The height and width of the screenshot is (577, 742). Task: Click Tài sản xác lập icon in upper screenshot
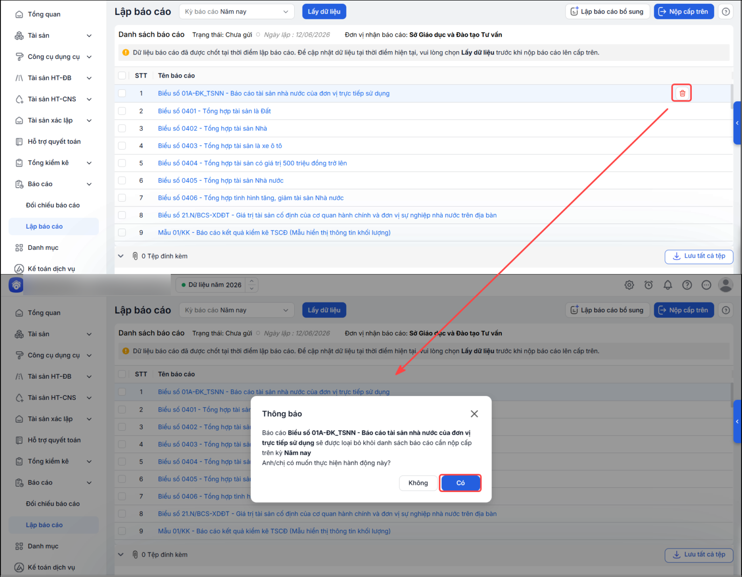click(x=19, y=121)
